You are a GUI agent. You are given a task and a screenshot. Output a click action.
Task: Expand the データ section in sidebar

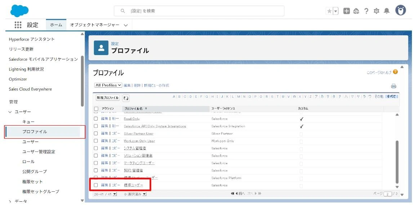click(x=10, y=201)
